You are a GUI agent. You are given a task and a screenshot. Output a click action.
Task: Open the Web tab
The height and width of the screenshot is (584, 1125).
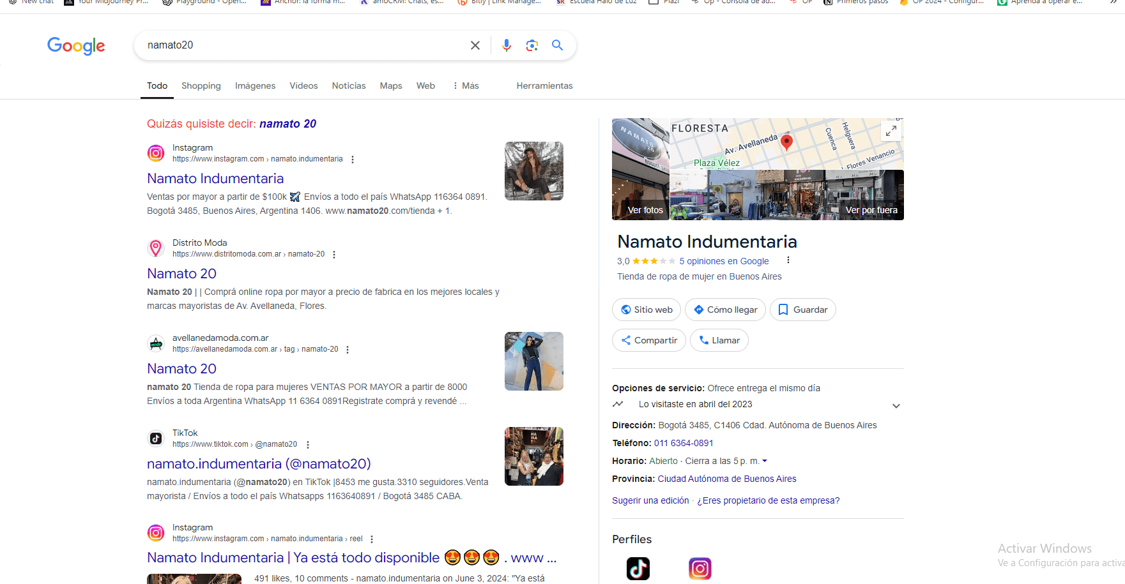coord(425,86)
